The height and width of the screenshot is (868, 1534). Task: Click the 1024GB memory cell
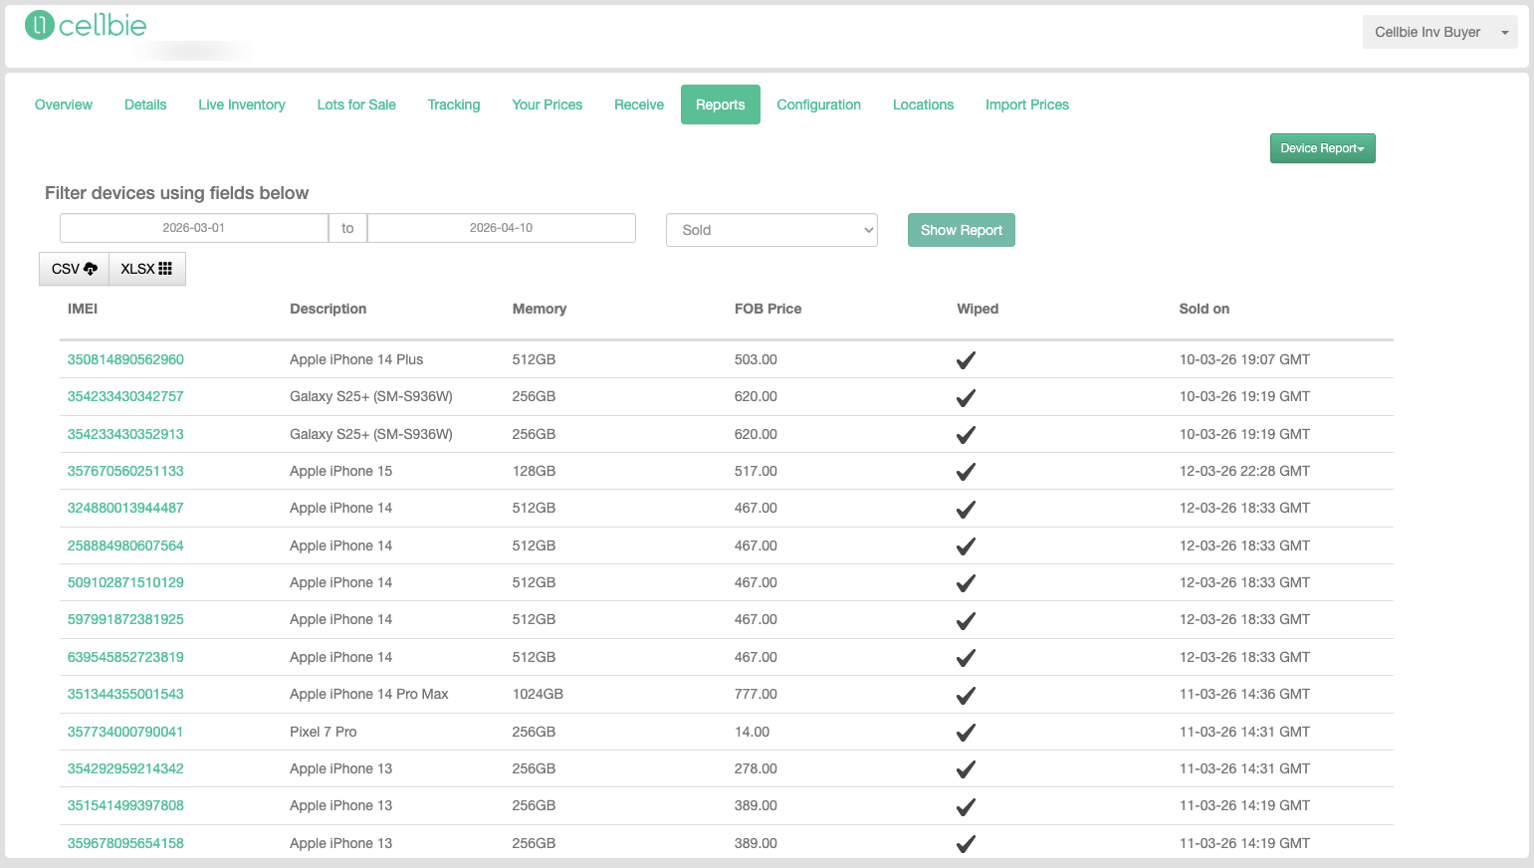538,694
